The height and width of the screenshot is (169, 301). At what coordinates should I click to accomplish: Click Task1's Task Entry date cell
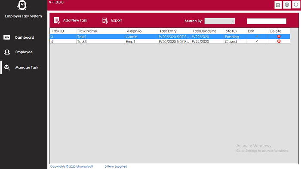pos(174,37)
